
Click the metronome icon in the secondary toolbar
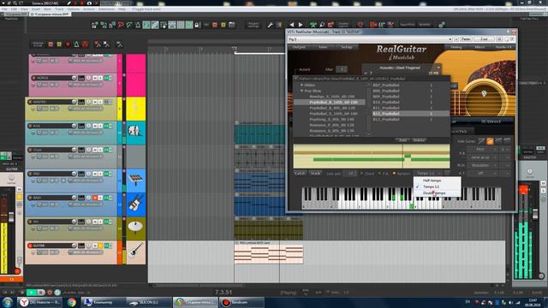pos(76,44)
